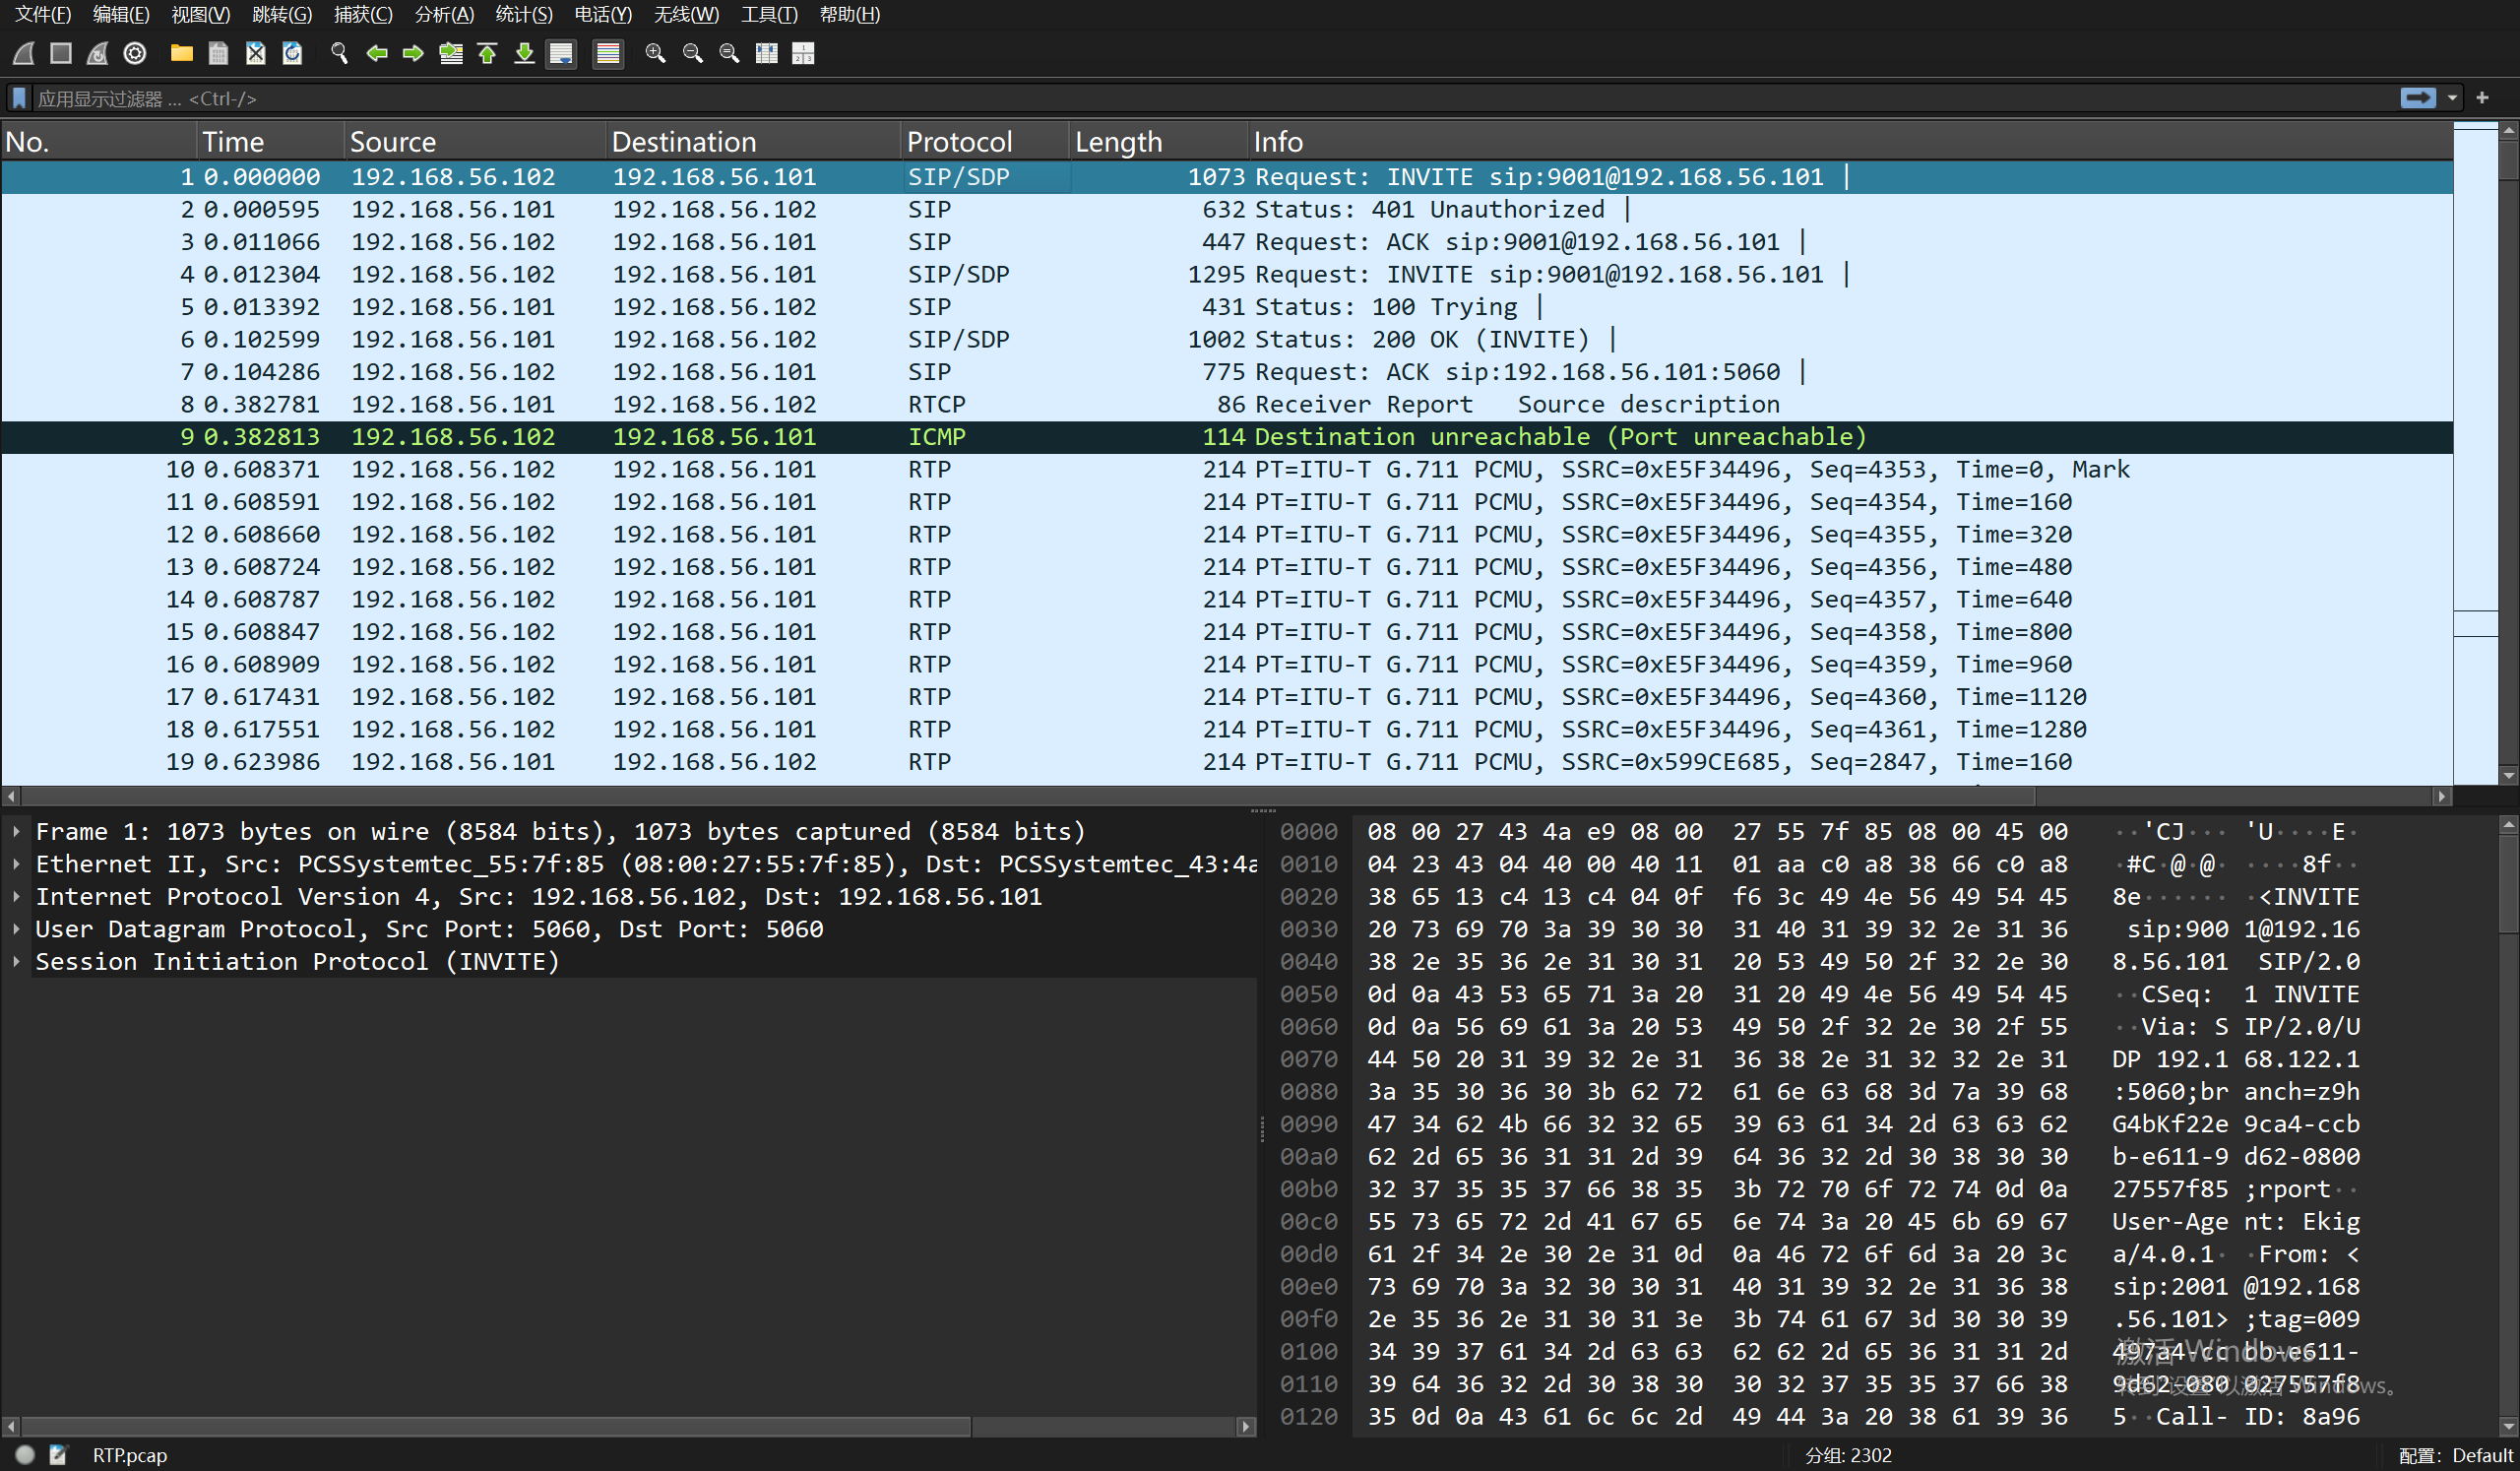Expand the Frame 1 tree item

tap(17, 831)
